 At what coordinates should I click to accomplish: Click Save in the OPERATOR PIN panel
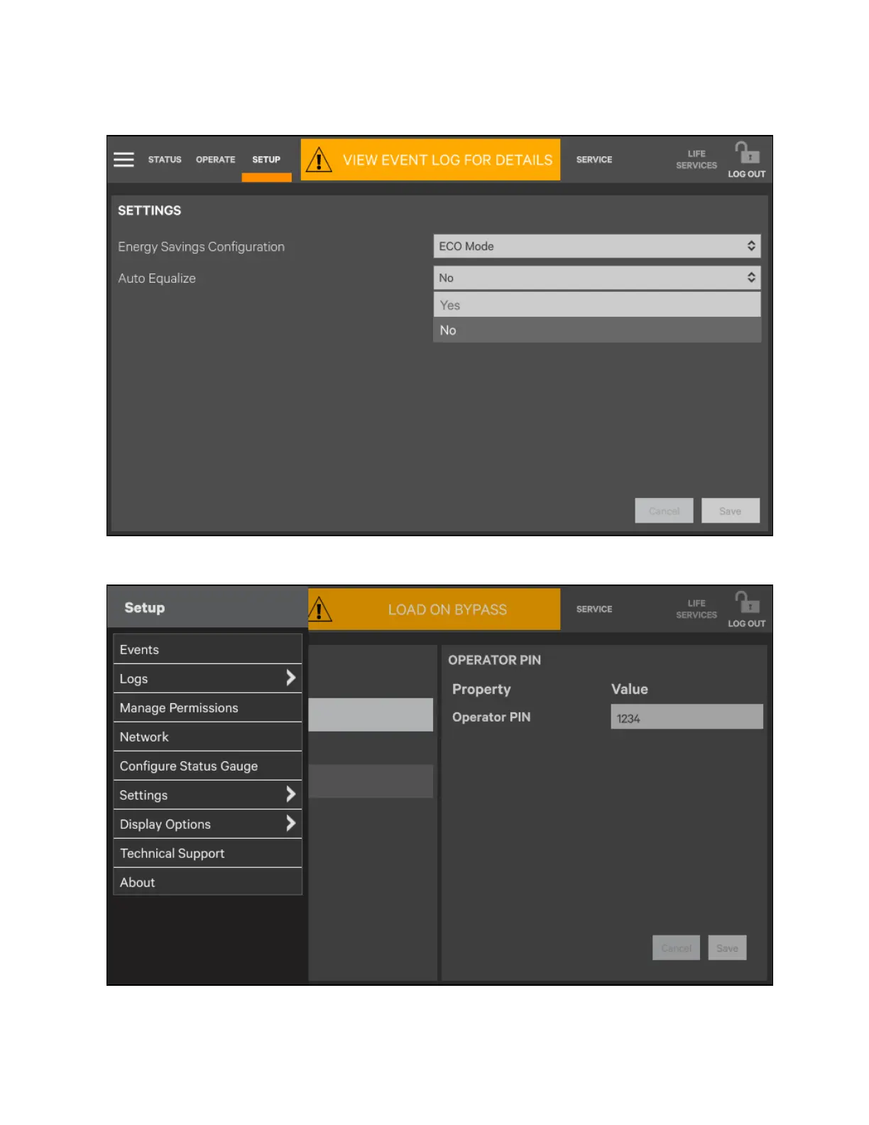pos(727,947)
